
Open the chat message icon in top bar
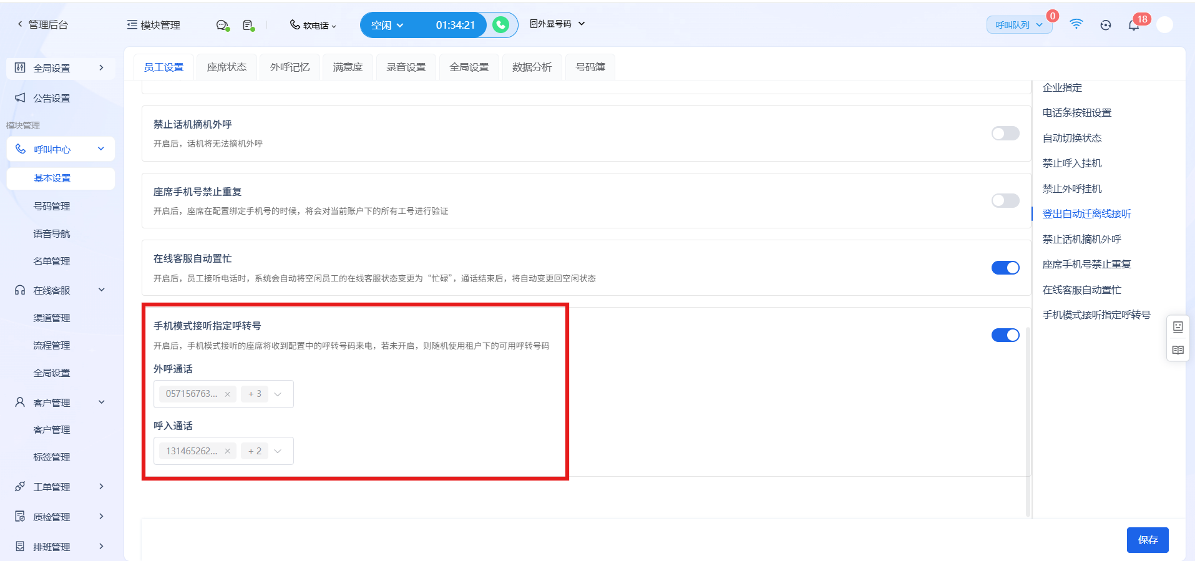click(x=222, y=25)
